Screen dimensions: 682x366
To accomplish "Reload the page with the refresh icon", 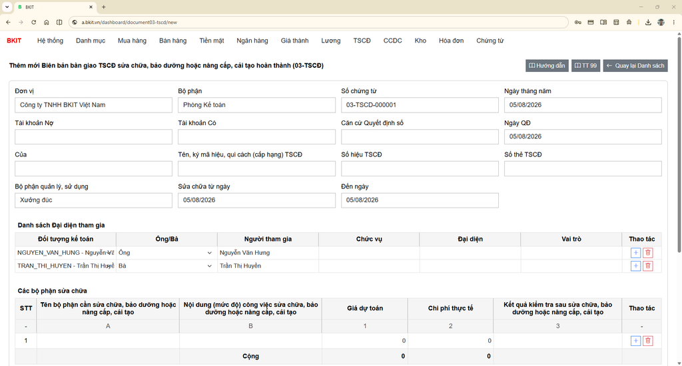I will pos(33,22).
